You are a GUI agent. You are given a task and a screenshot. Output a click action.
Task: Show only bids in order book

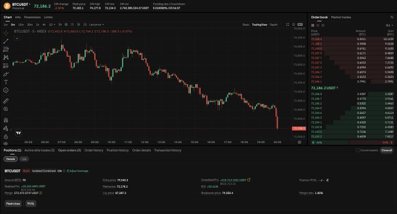323,25
